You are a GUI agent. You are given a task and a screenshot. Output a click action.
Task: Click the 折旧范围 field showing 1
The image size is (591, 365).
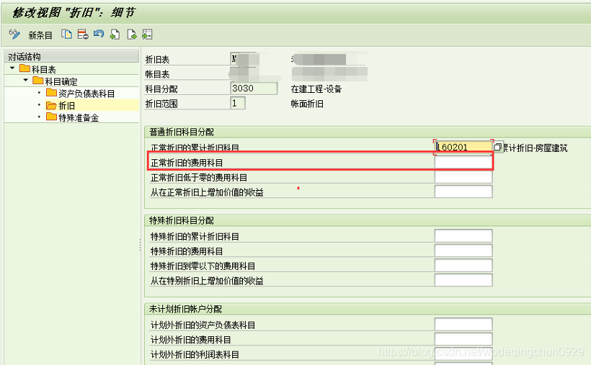[237, 103]
